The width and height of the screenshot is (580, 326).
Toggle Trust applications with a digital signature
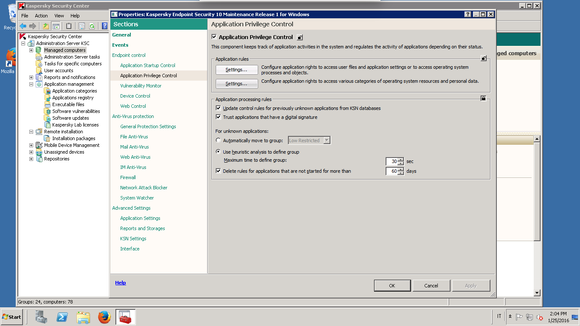tap(219, 117)
